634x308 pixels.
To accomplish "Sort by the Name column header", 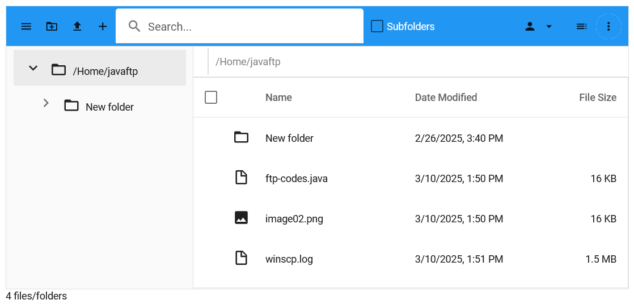I will [x=278, y=98].
